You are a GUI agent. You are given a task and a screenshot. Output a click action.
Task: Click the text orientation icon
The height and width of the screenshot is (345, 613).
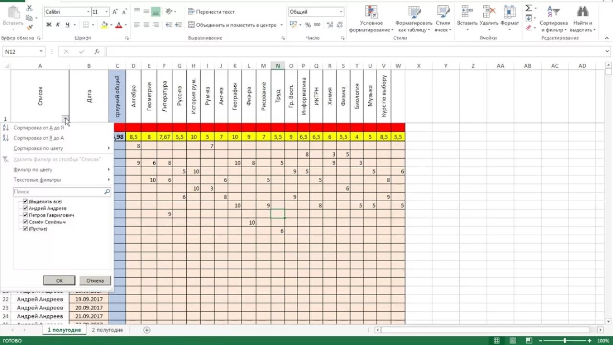(169, 11)
